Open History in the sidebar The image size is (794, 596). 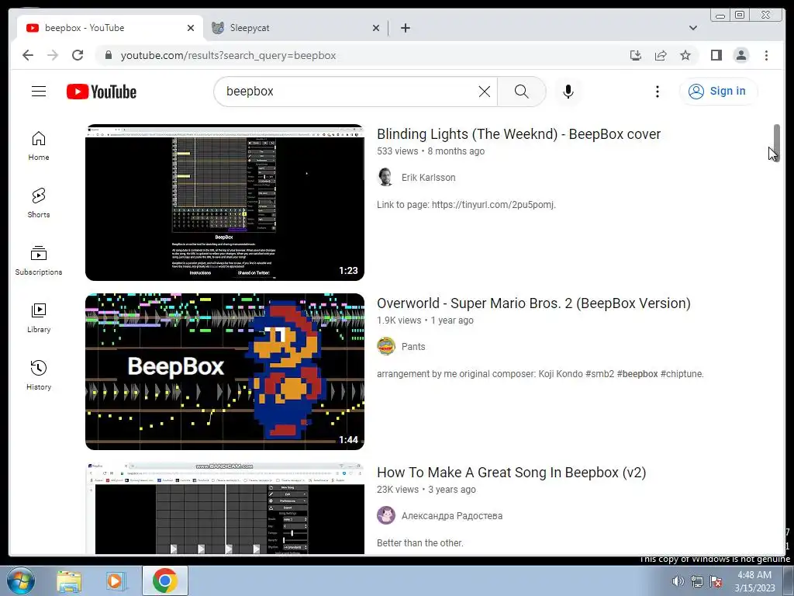click(39, 375)
